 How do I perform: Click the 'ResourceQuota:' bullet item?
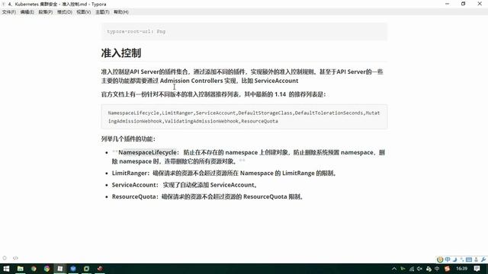point(208,196)
